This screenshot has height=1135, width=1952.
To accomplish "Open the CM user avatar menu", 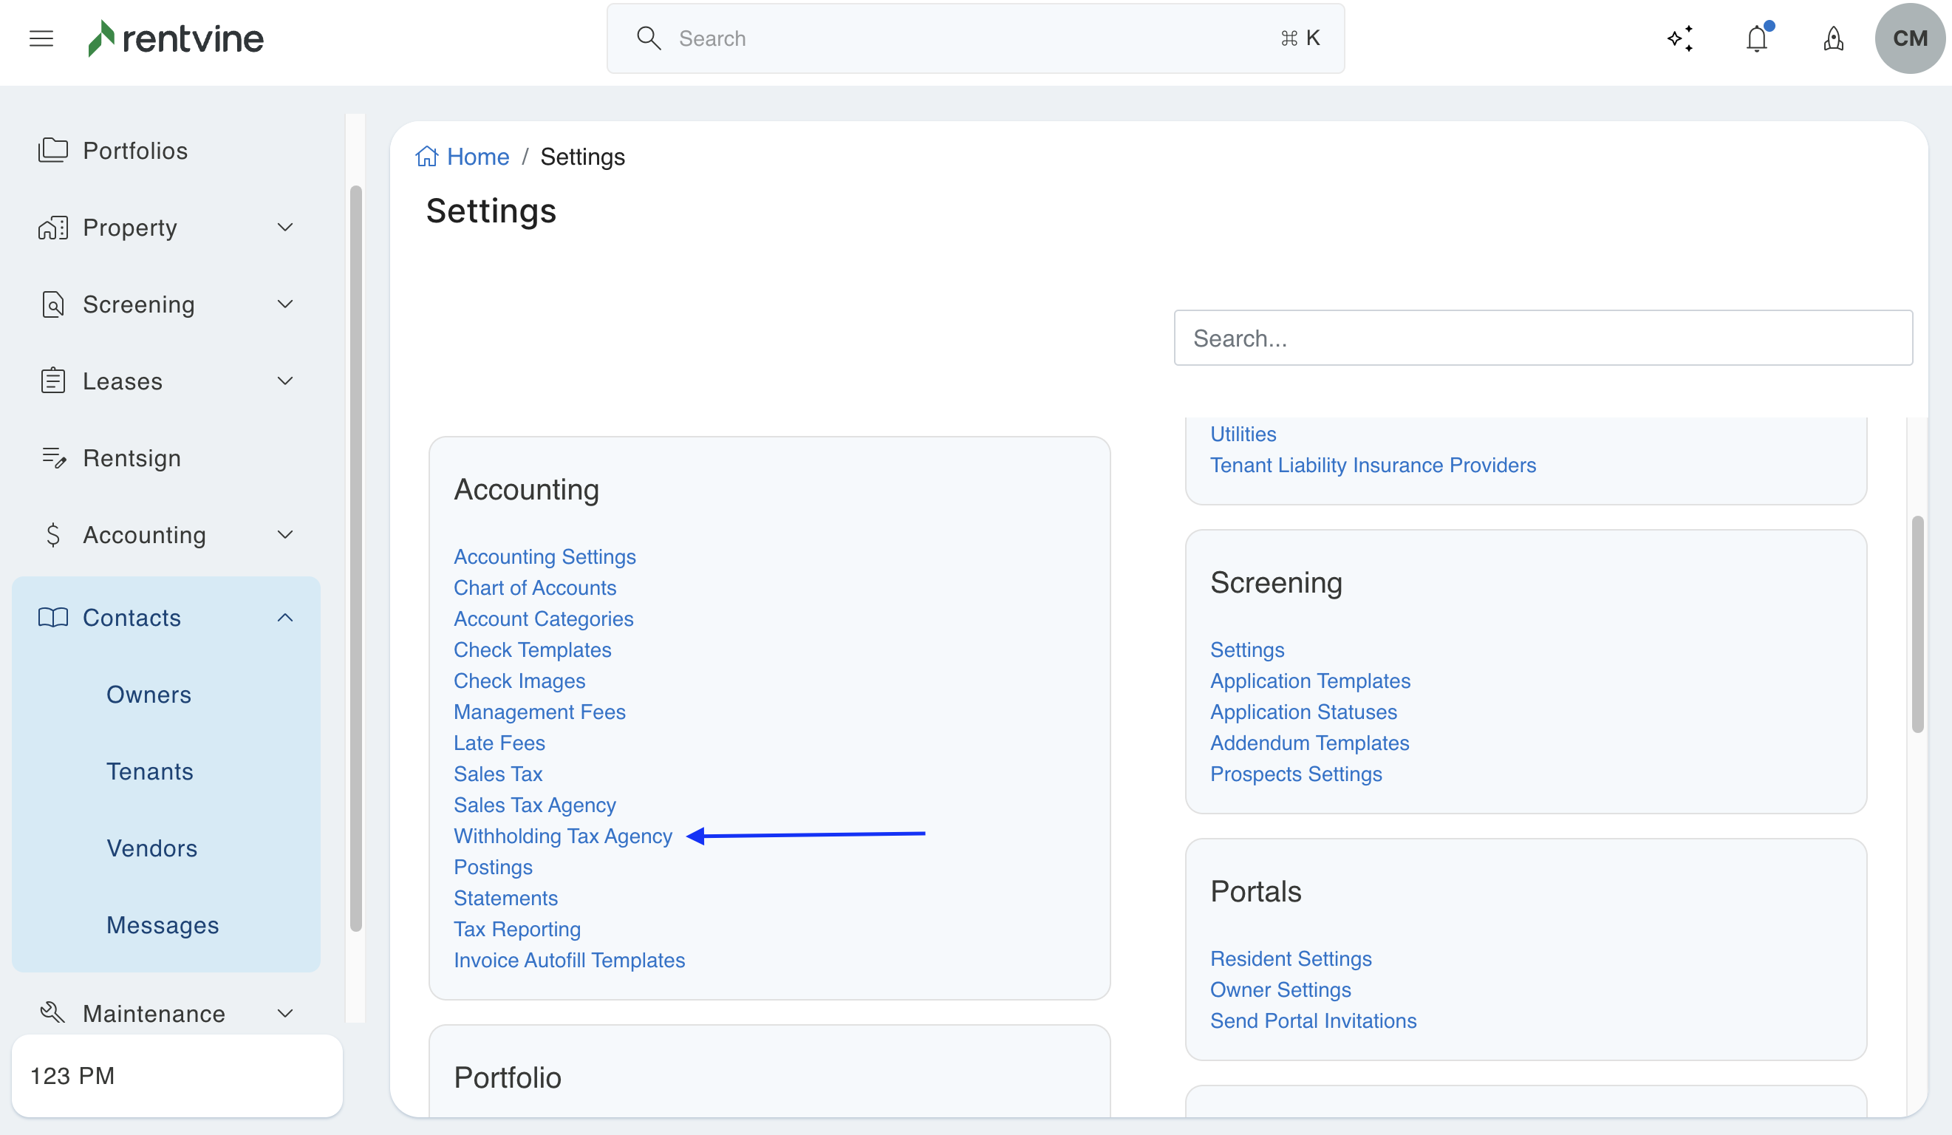I will coord(1908,38).
